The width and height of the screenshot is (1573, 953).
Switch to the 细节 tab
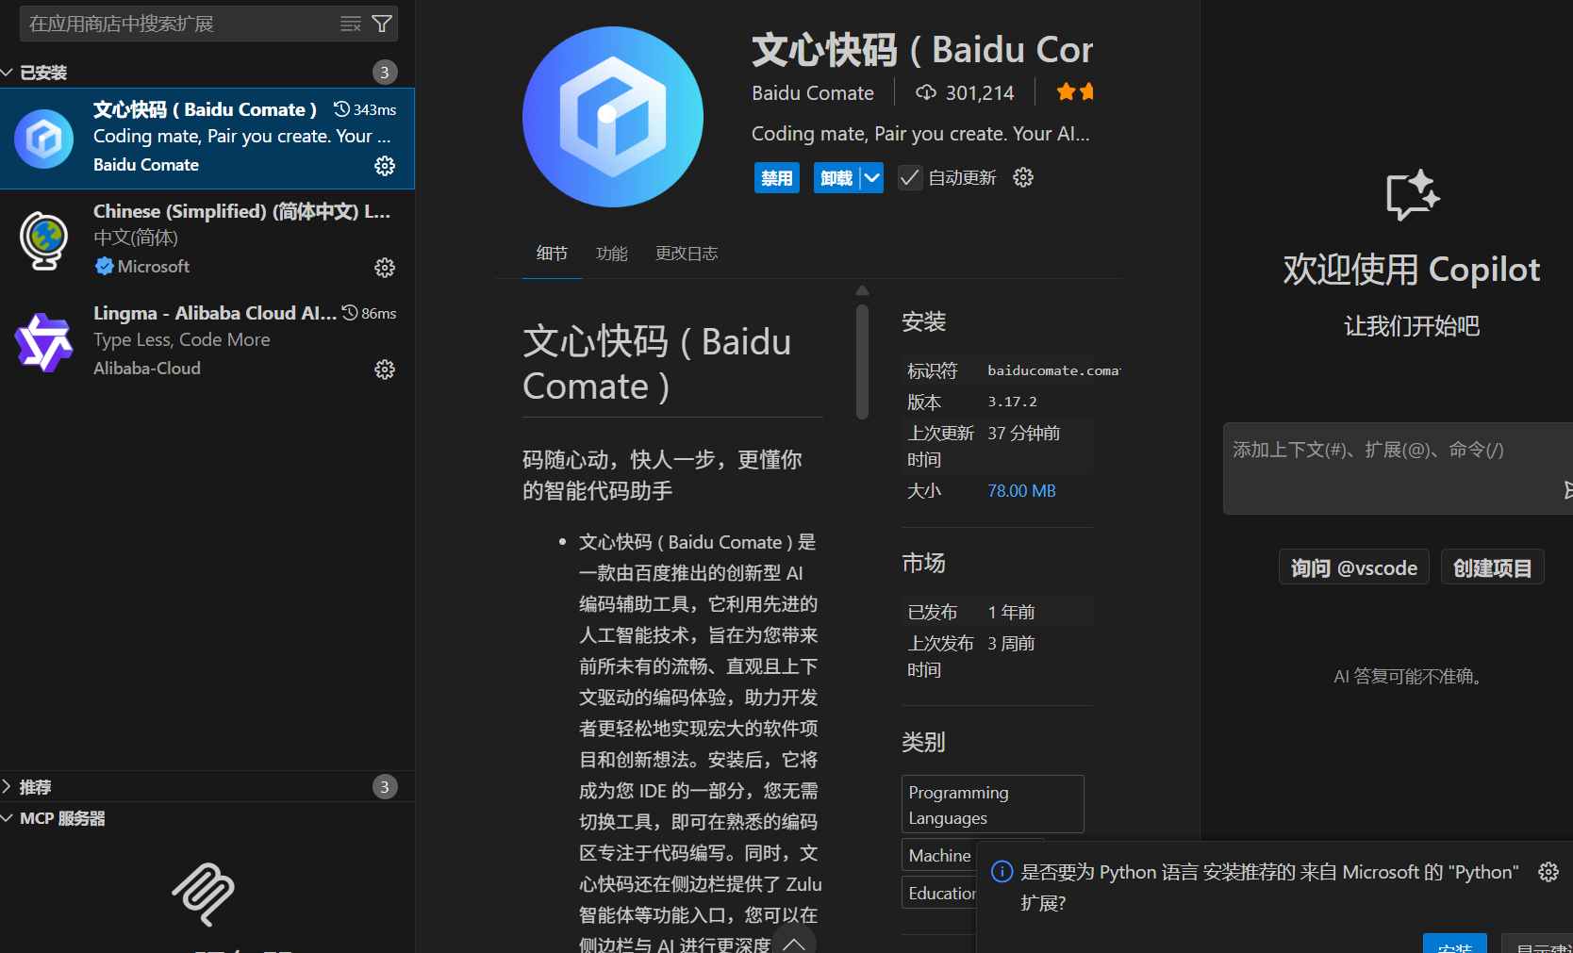tap(552, 254)
